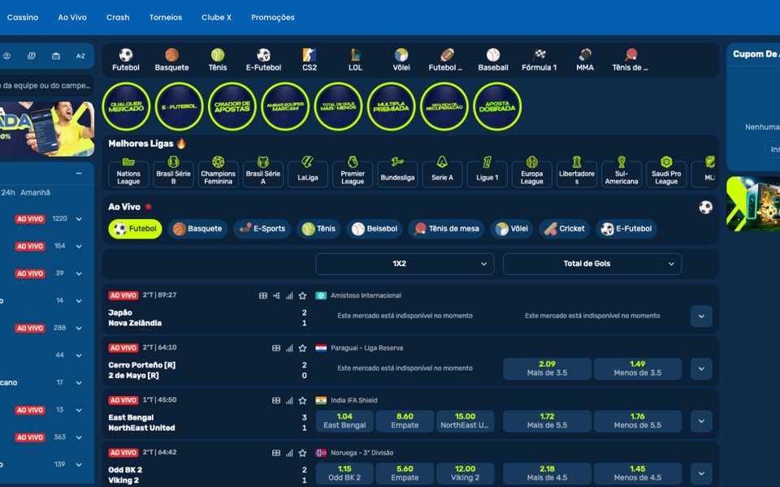Open the Saudi Pro League
The image size is (780, 487).
(666, 171)
